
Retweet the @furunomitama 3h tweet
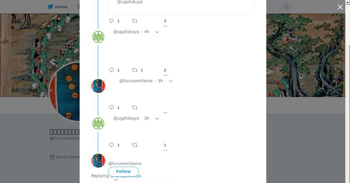pyautogui.click(x=135, y=107)
